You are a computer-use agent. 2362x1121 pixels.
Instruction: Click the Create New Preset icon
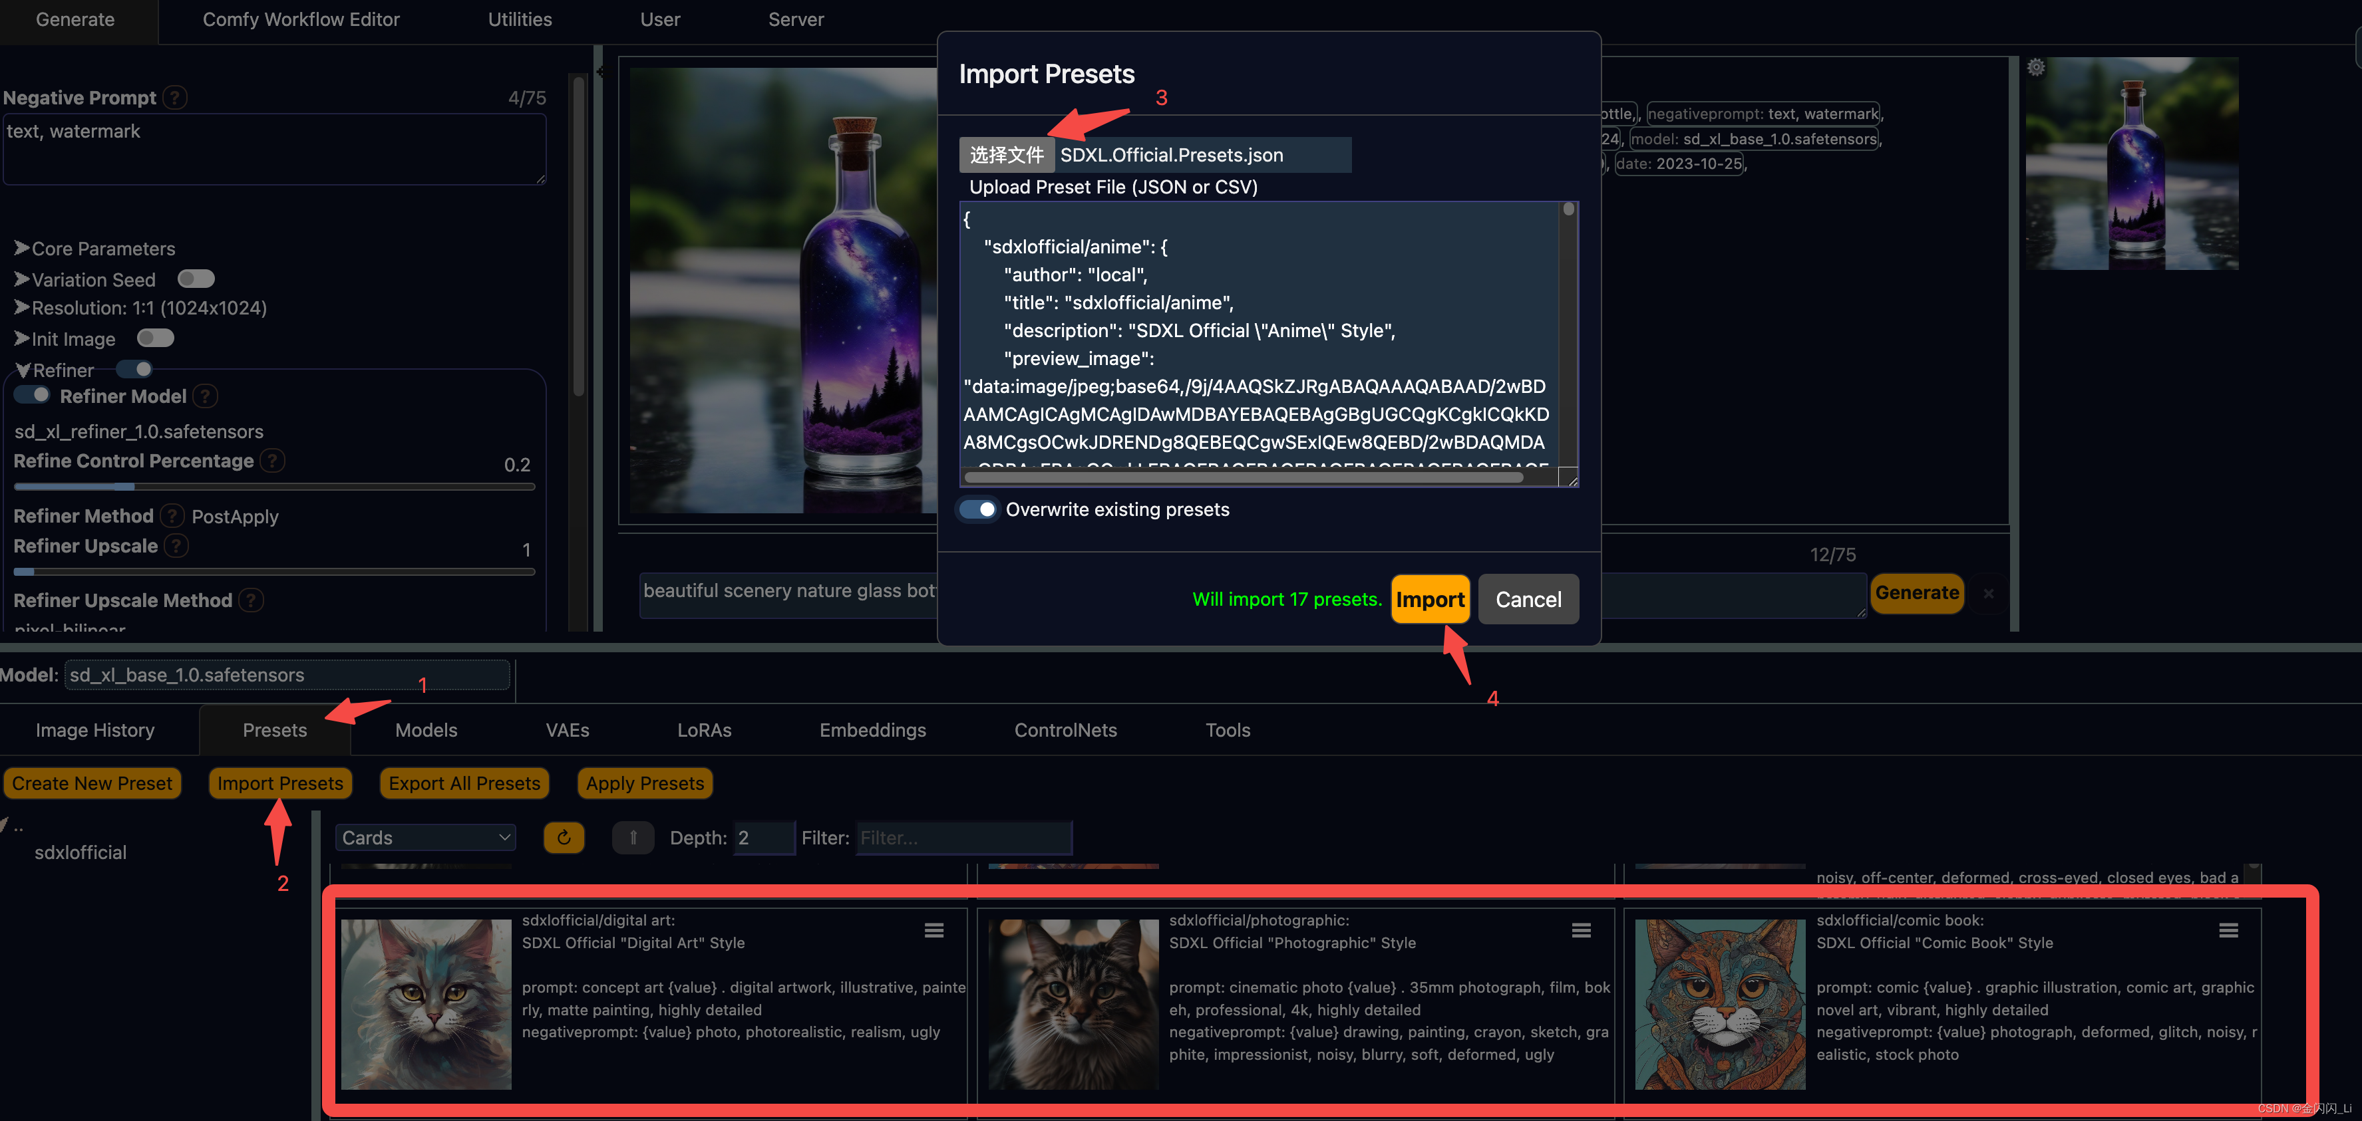[90, 783]
